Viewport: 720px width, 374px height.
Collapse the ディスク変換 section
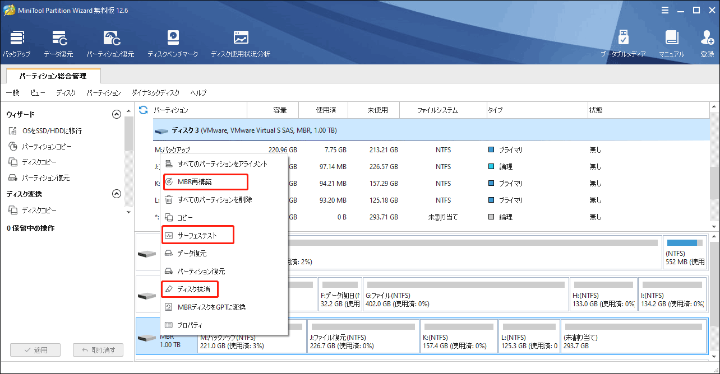pos(117,193)
